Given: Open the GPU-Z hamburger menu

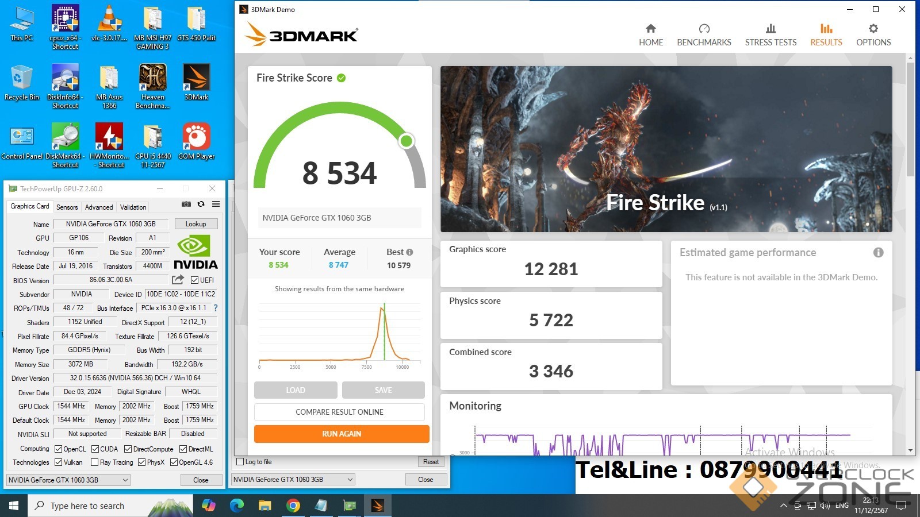Looking at the screenshot, I should tap(216, 205).
